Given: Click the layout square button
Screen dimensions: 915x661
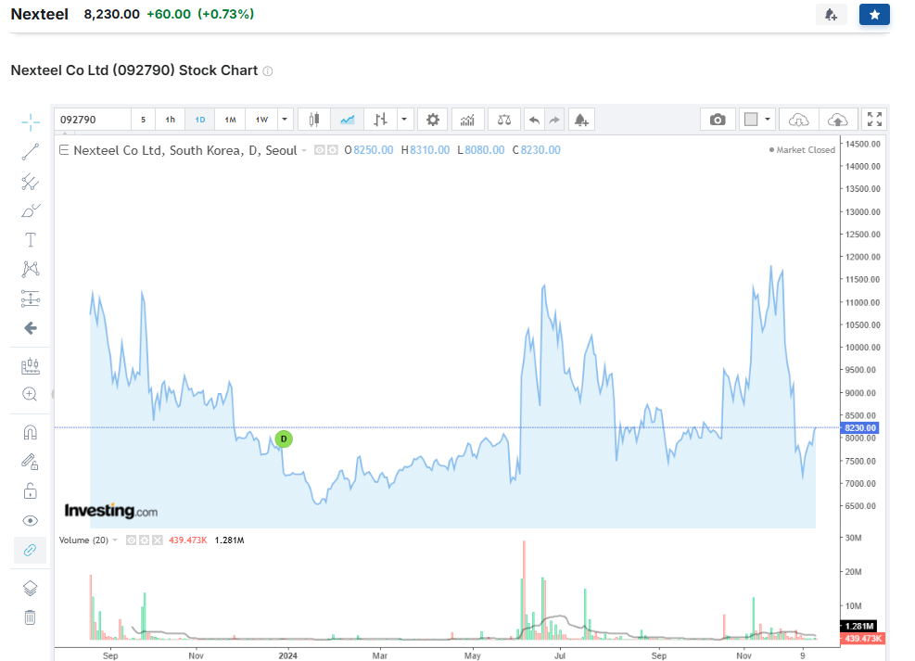Looking at the screenshot, I should (751, 120).
